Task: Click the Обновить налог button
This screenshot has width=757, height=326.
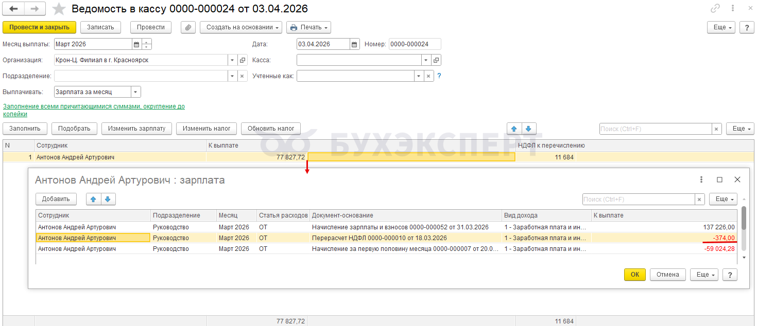Action: (x=271, y=129)
